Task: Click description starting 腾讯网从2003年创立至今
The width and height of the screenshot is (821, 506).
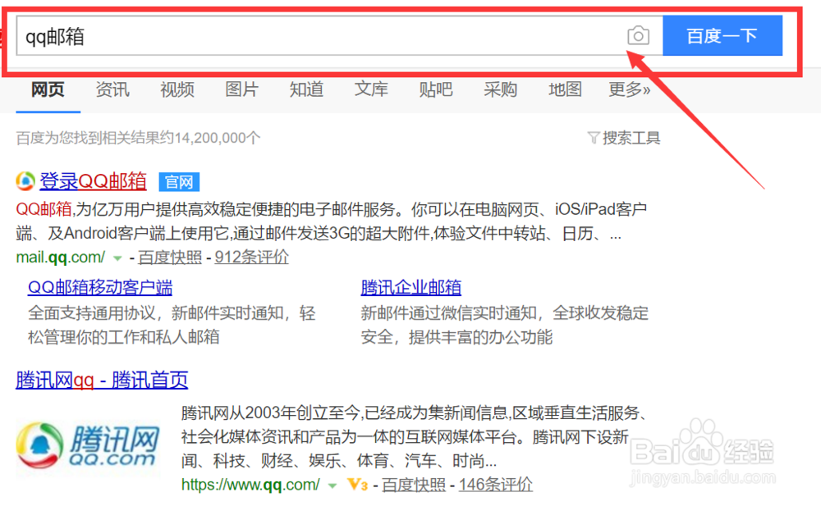Action: pyautogui.click(x=415, y=437)
